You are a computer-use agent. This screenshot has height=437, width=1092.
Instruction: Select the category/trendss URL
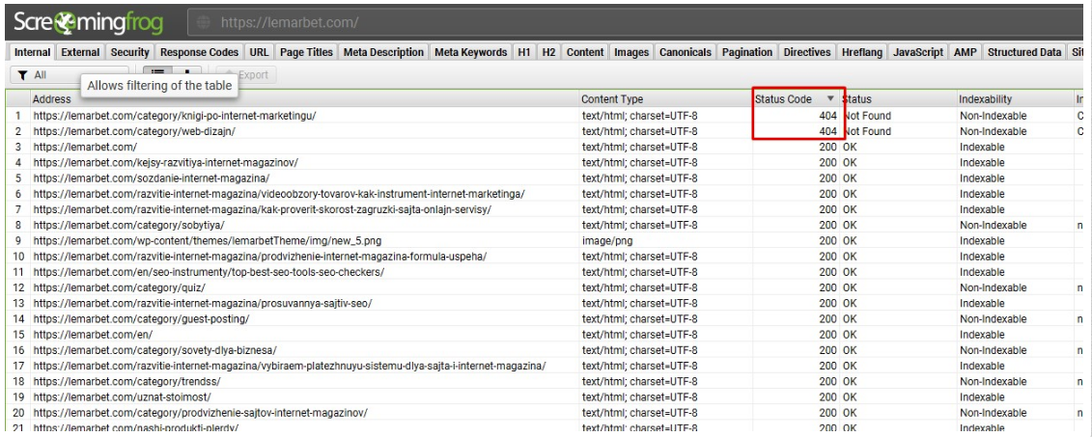[x=126, y=382]
